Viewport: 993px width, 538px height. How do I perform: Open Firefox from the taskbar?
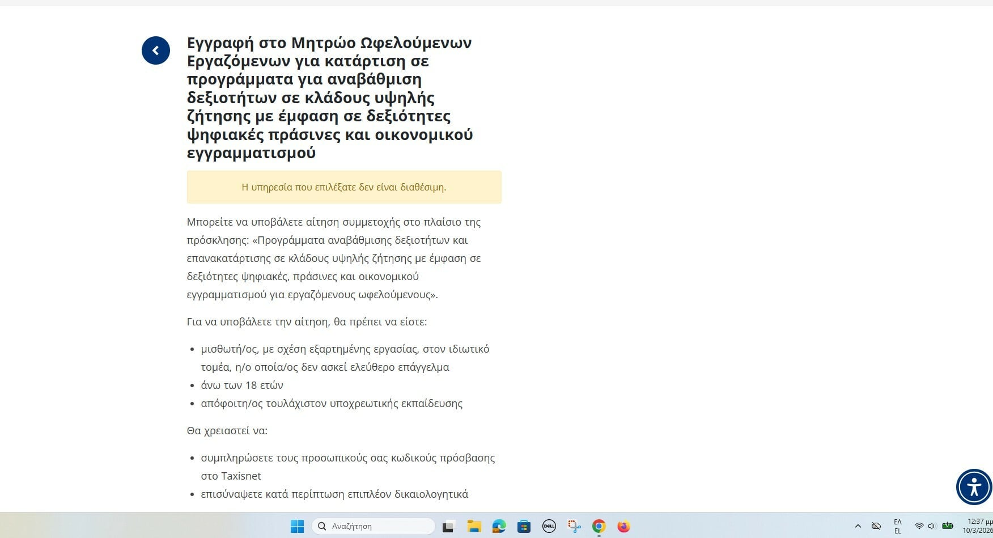(x=624, y=527)
